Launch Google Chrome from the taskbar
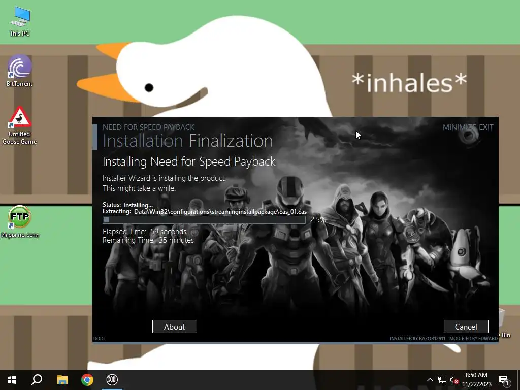Image resolution: width=520 pixels, height=390 pixels. pos(87,380)
